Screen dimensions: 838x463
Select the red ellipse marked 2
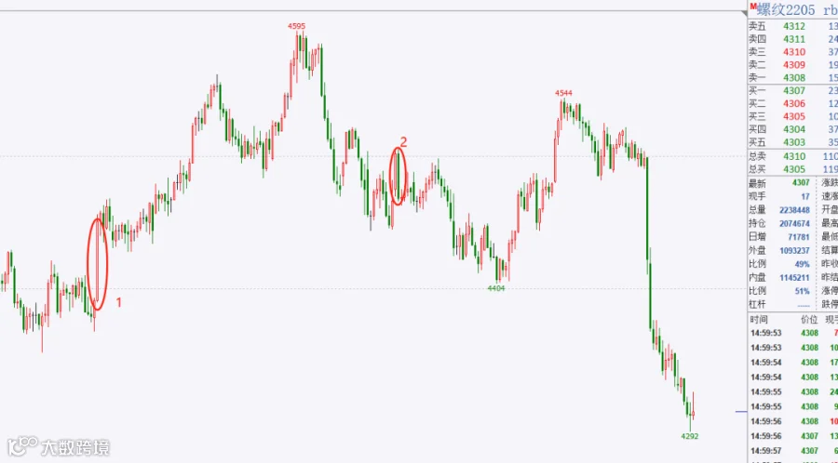point(399,176)
